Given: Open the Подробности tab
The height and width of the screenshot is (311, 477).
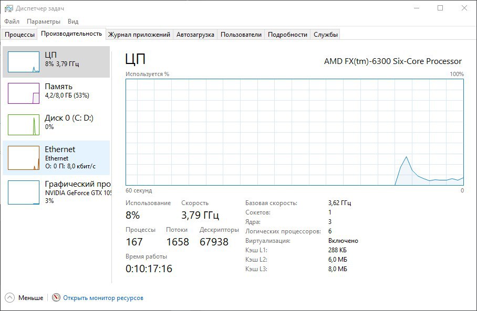Looking at the screenshot, I should pos(287,35).
